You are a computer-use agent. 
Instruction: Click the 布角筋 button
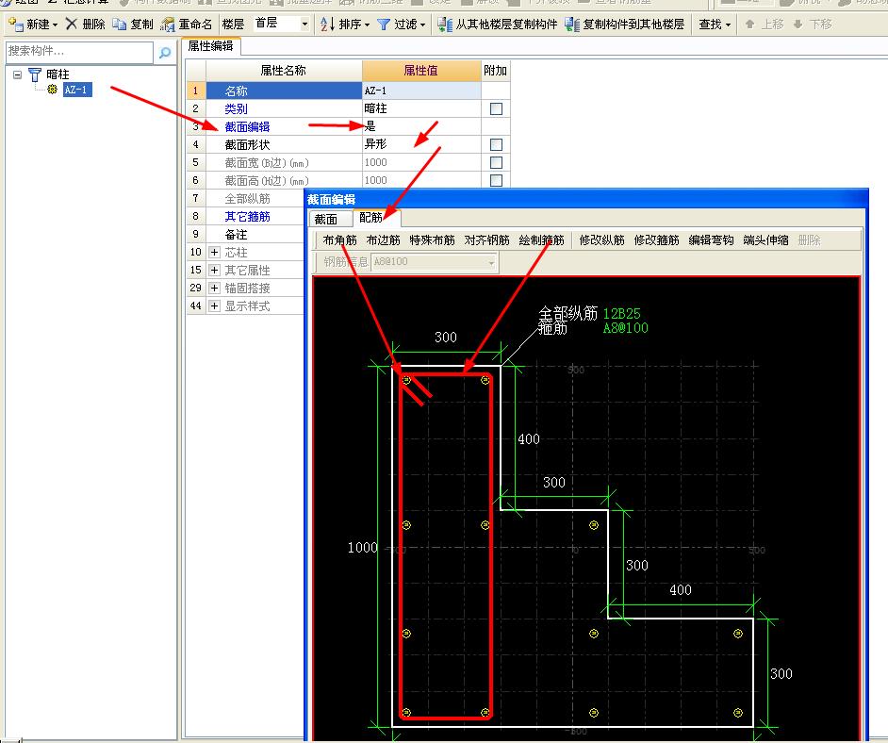(x=339, y=240)
